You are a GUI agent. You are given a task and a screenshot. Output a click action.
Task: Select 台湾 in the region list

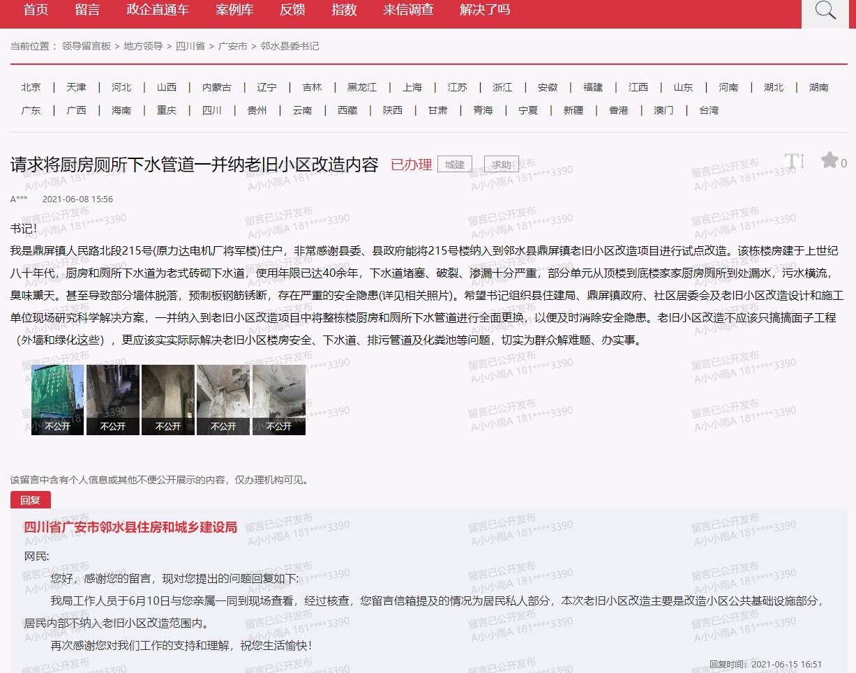tap(709, 110)
